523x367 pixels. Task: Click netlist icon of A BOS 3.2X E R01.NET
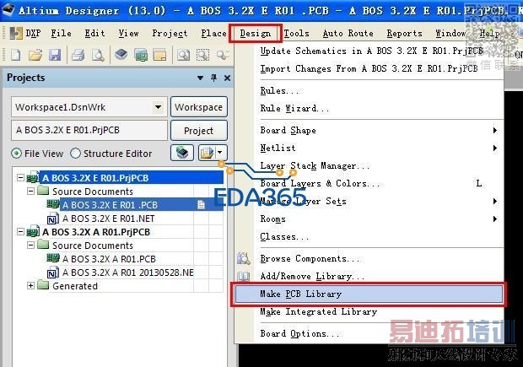(x=53, y=219)
